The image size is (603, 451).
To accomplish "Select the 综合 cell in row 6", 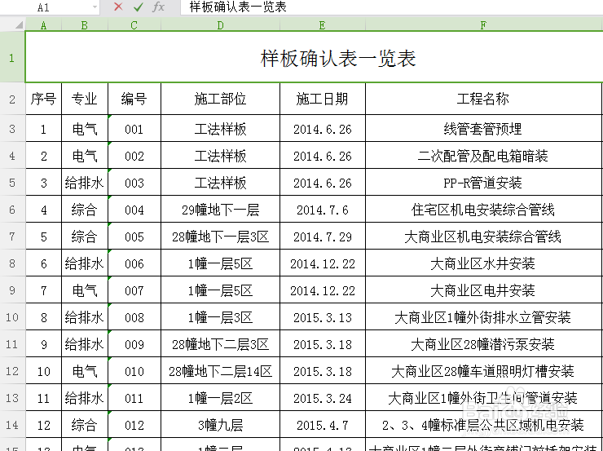I will (x=85, y=210).
